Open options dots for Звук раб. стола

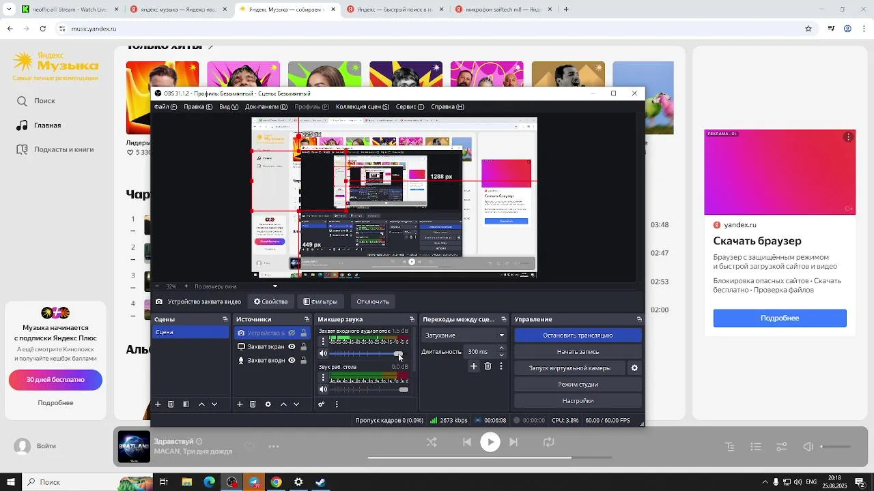click(323, 376)
